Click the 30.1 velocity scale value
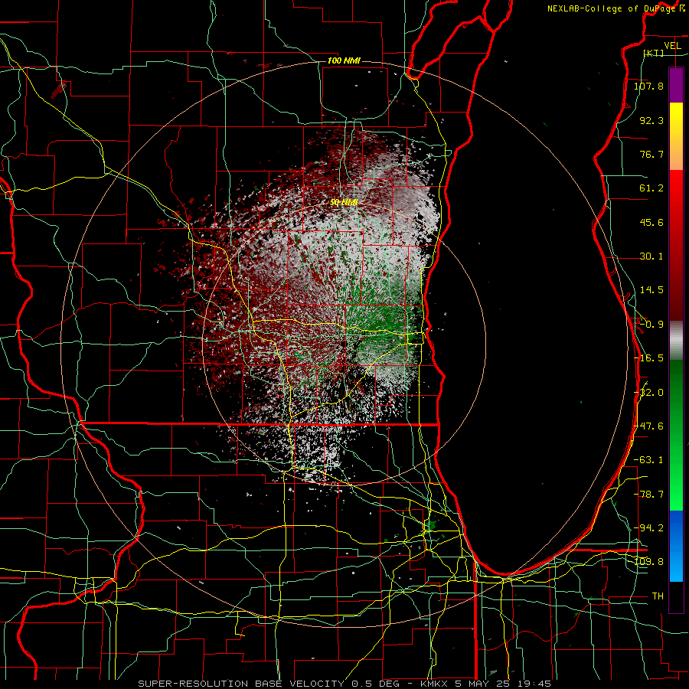Image resolution: width=689 pixels, height=689 pixels. [x=651, y=256]
